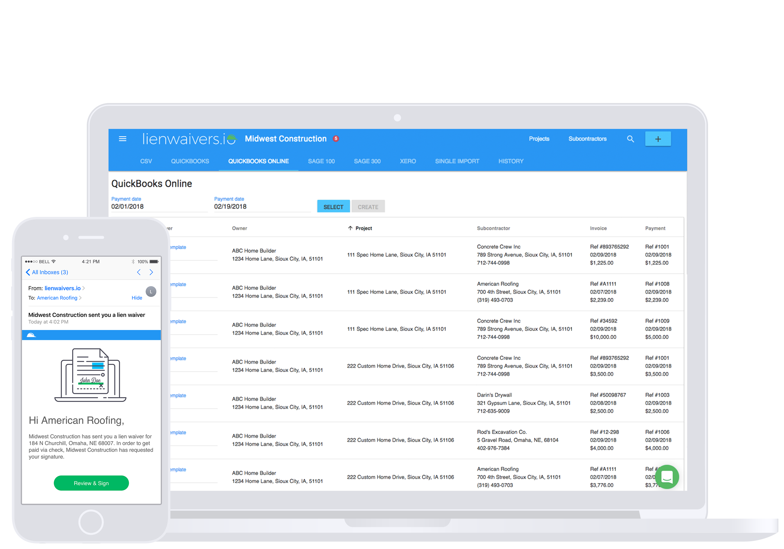Tap the email subject about lien waiver
784x549 pixels.
[87, 315]
